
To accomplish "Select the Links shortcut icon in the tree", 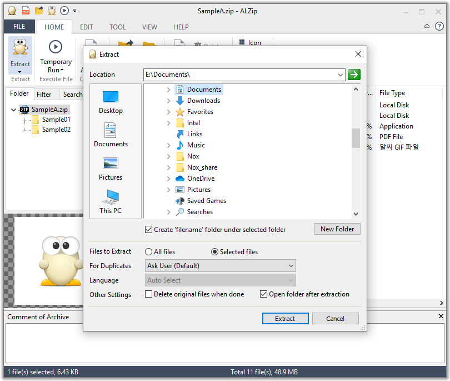I will (180, 134).
